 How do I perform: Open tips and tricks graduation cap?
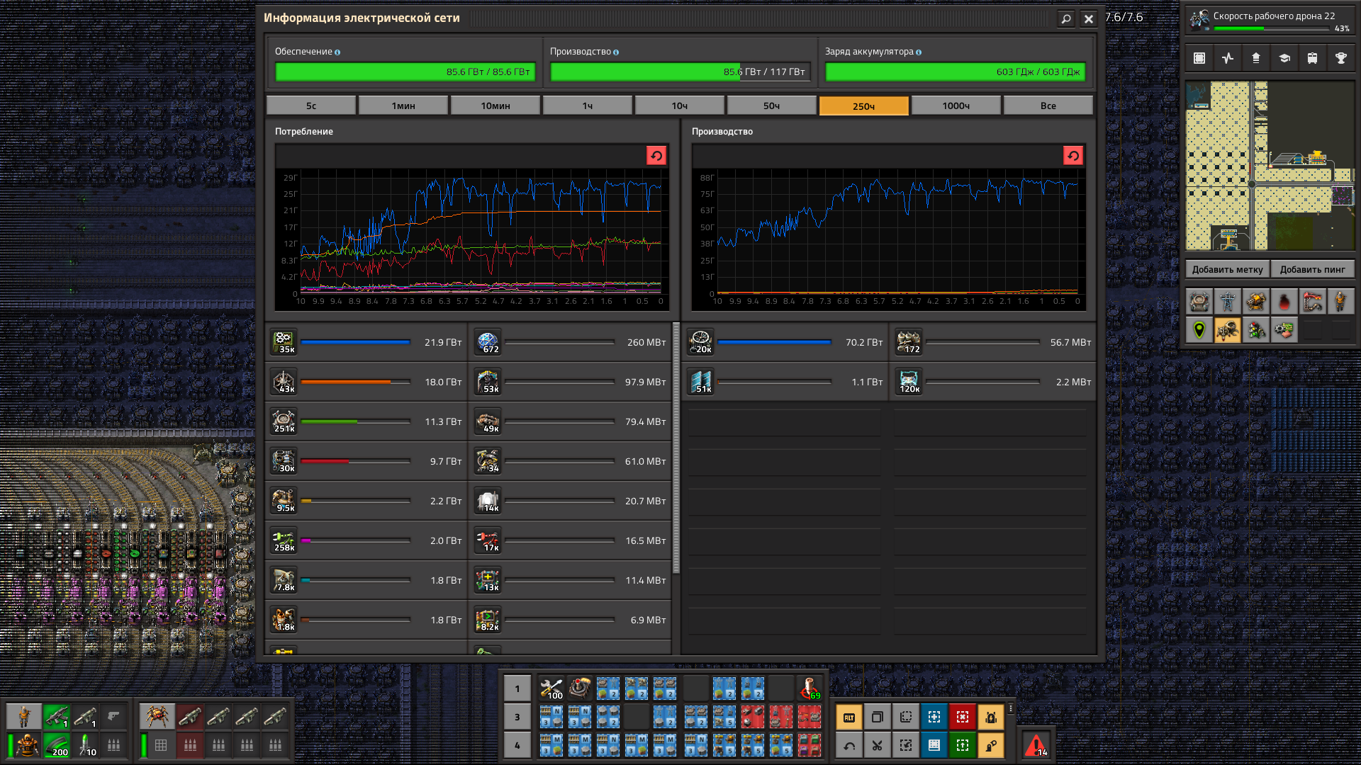(x=1284, y=58)
